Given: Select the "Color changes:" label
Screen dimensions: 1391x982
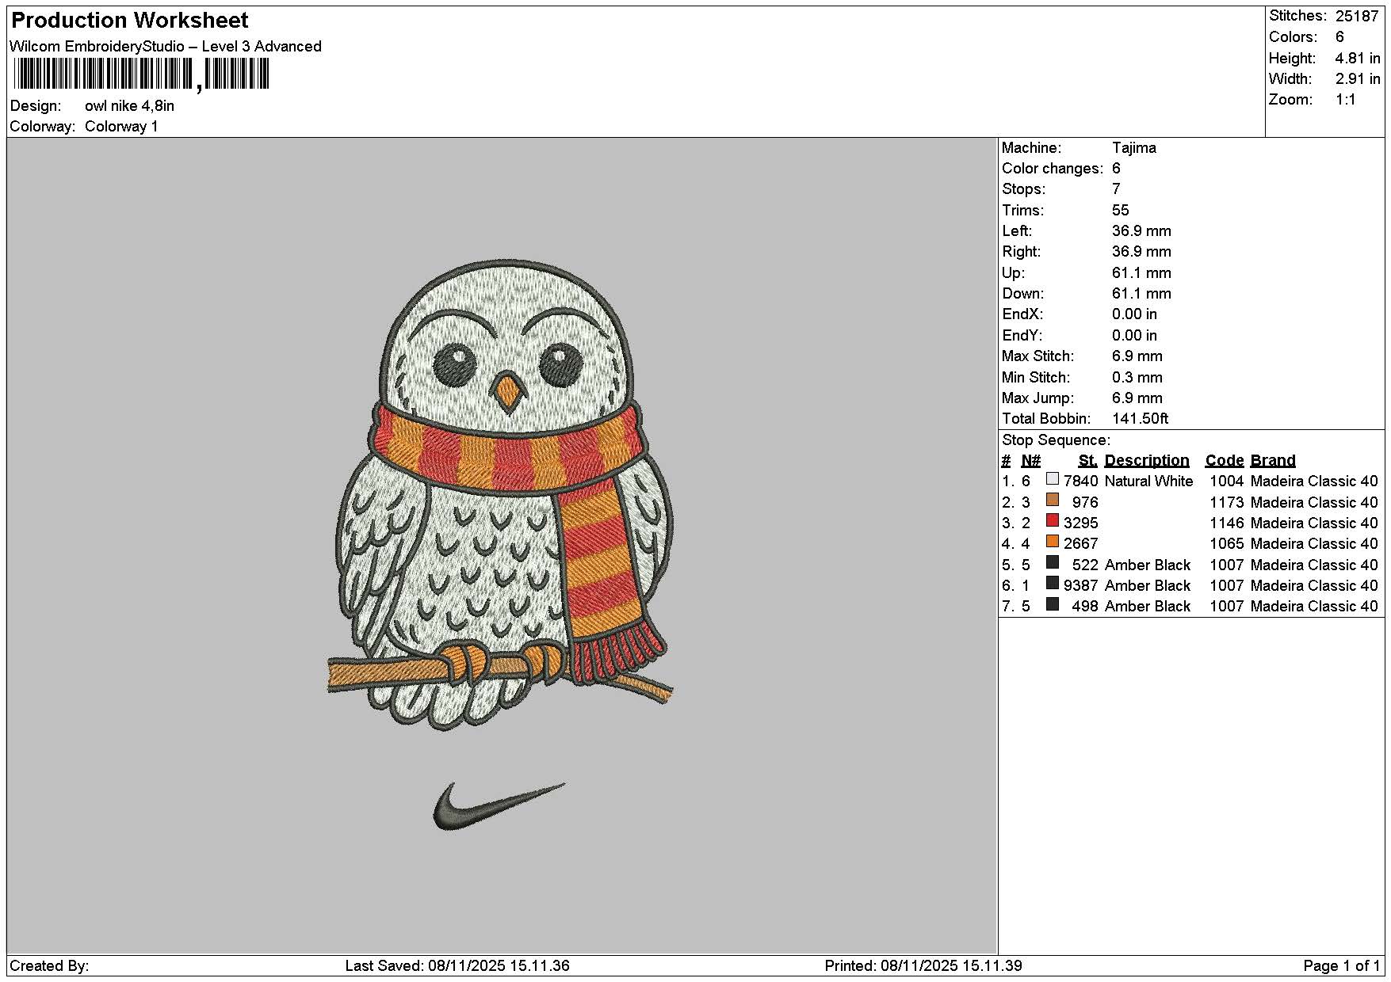Looking at the screenshot, I should pyautogui.click(x=1053, y=169).
